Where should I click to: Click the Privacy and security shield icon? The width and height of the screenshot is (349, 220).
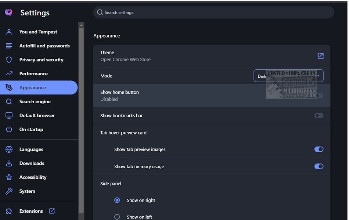click(x=9, y=60)
